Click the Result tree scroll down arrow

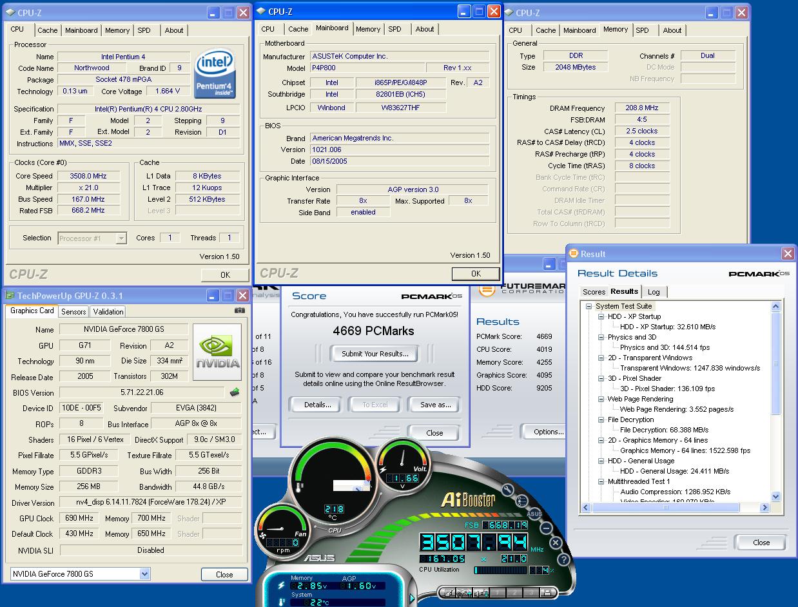(776, 497)
